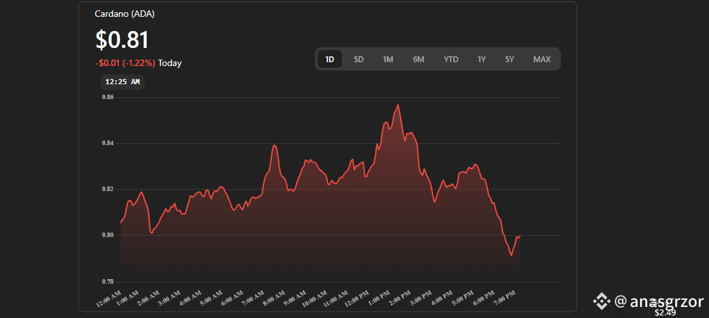
Task: Click the 0.78 y-axis label
Action: point(107,282)
